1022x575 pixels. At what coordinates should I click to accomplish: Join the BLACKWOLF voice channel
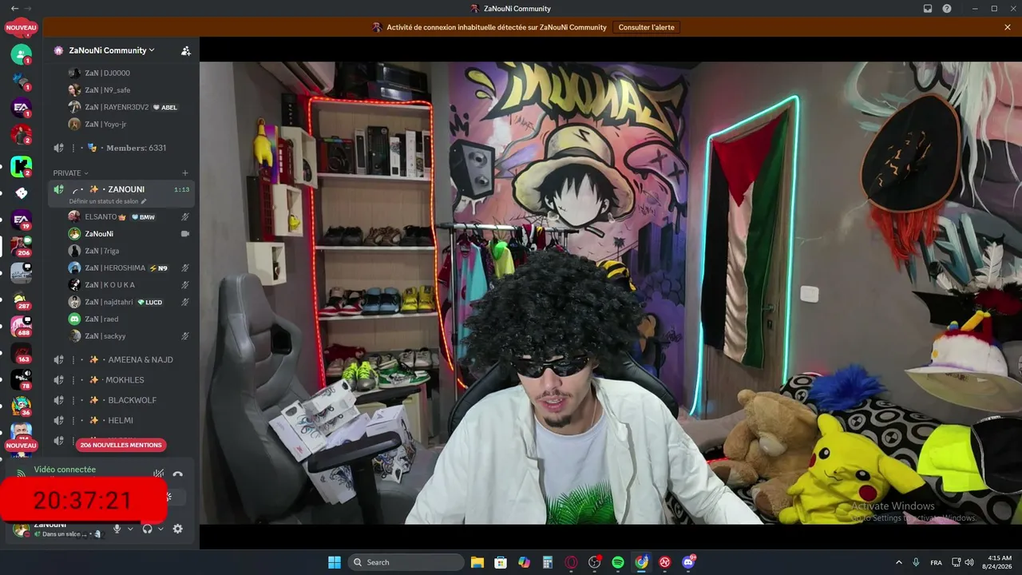coord(121,400)
